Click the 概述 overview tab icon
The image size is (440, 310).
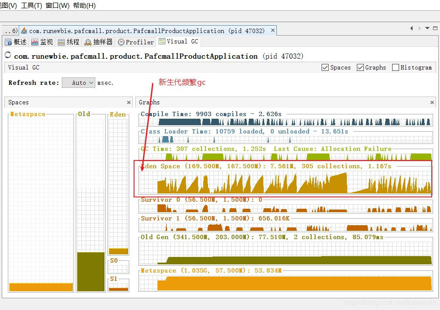8,42
